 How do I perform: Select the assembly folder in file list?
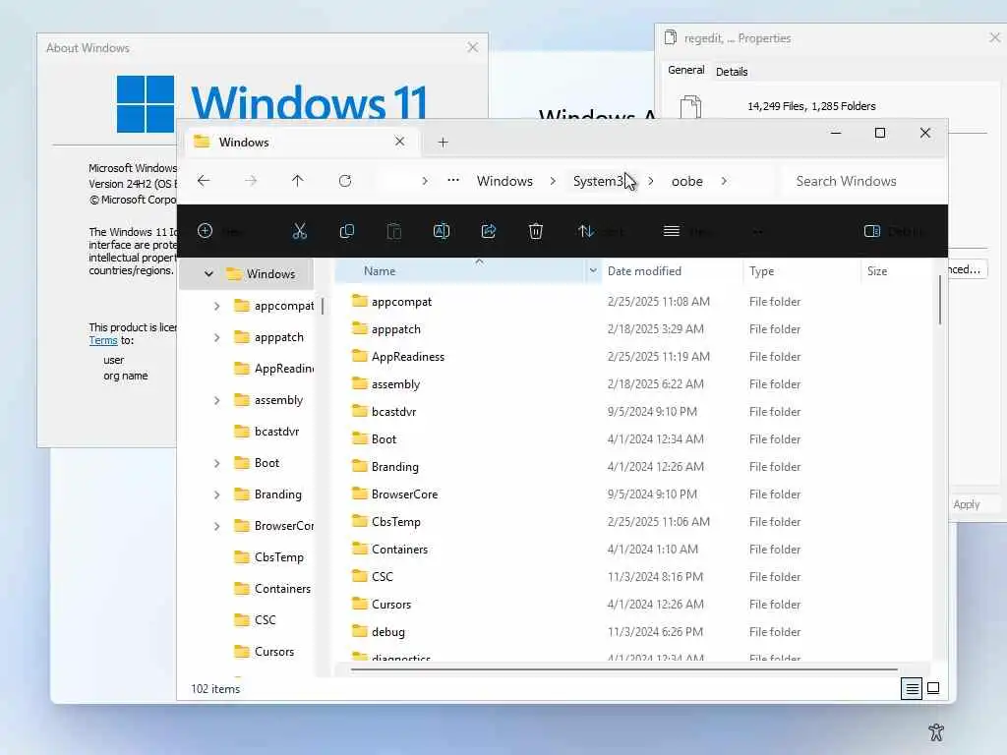(x=395, y=384)
